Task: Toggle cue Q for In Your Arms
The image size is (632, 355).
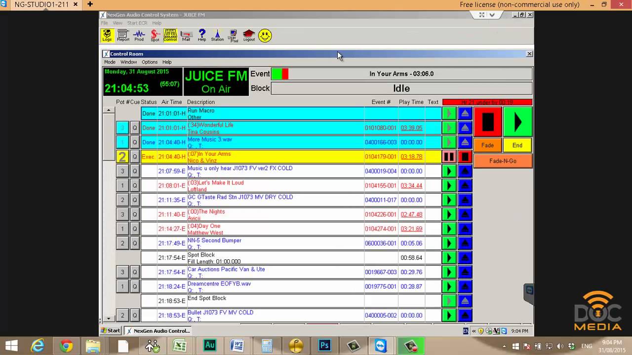Action: tap(135, 157)
